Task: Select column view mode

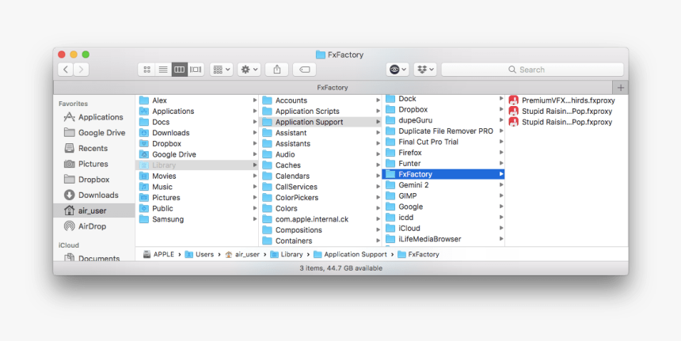Action: (180, 70)
